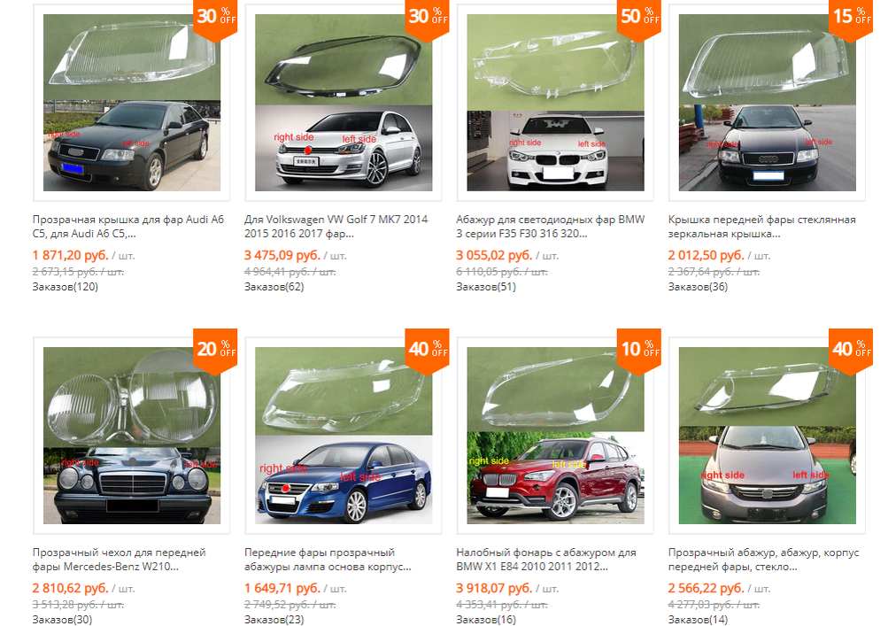Click the 10% OFF badge on BMW X1 item
This screenshot has width=888, height=626.
tap(639, 352)
